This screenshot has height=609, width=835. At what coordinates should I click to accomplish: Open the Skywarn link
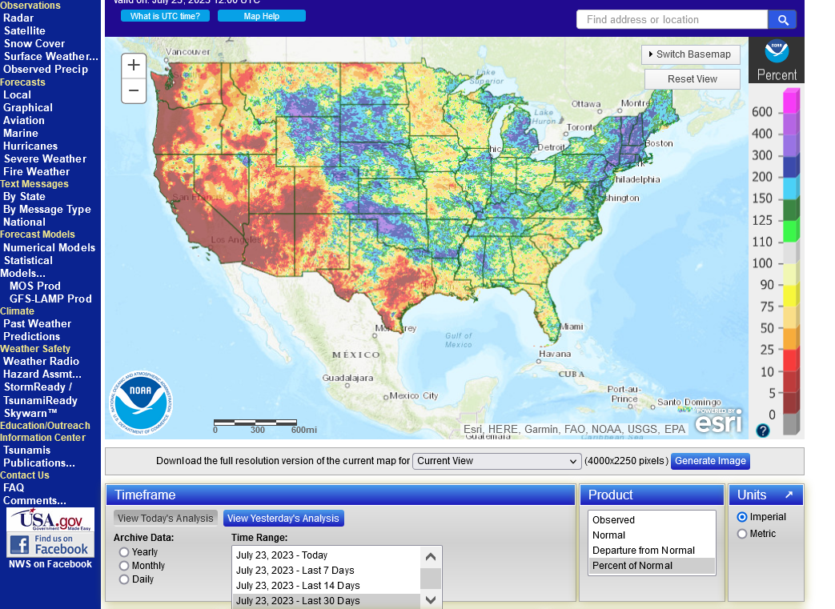tap(30, 413)
